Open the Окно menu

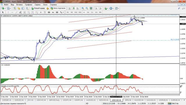pos(45,5)
